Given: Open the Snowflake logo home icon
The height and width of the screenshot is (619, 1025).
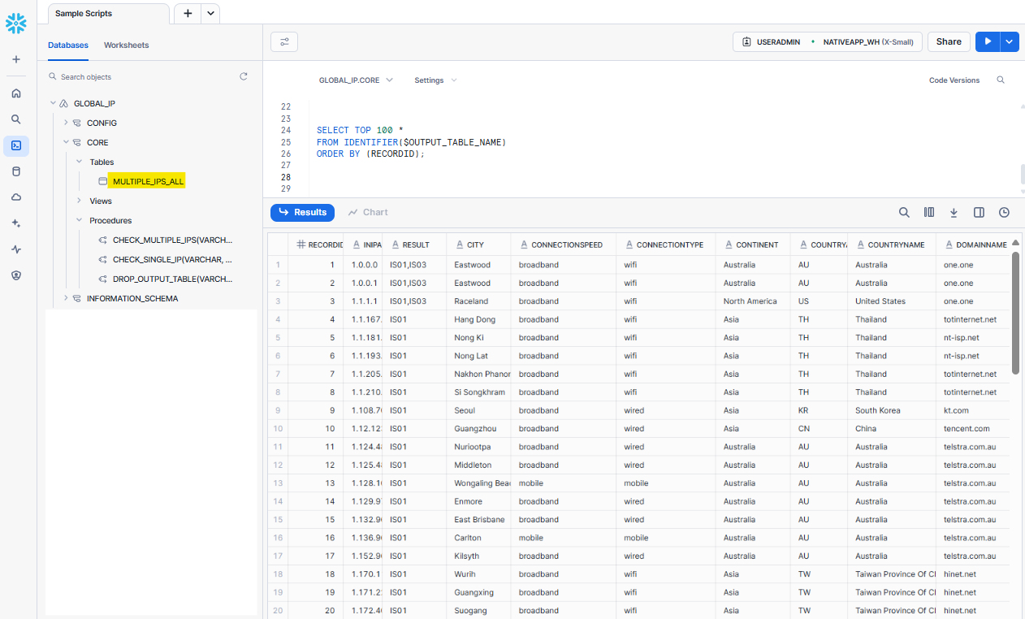Looking at the screenshot, I should [x=16, y=23].
